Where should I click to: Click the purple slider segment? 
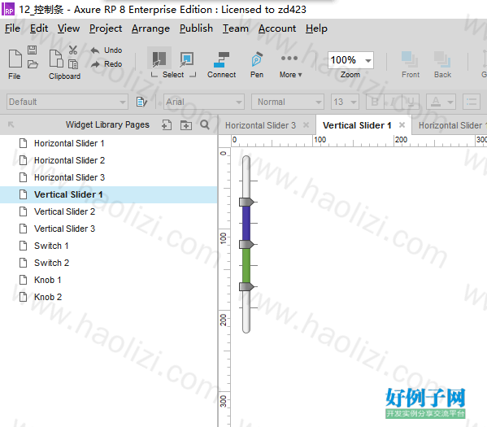[x=246, y=223]
